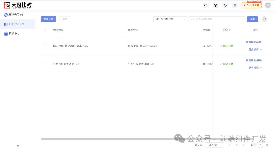
Task: Click the magnifier icon in search box
Action: tap(193, 19)
